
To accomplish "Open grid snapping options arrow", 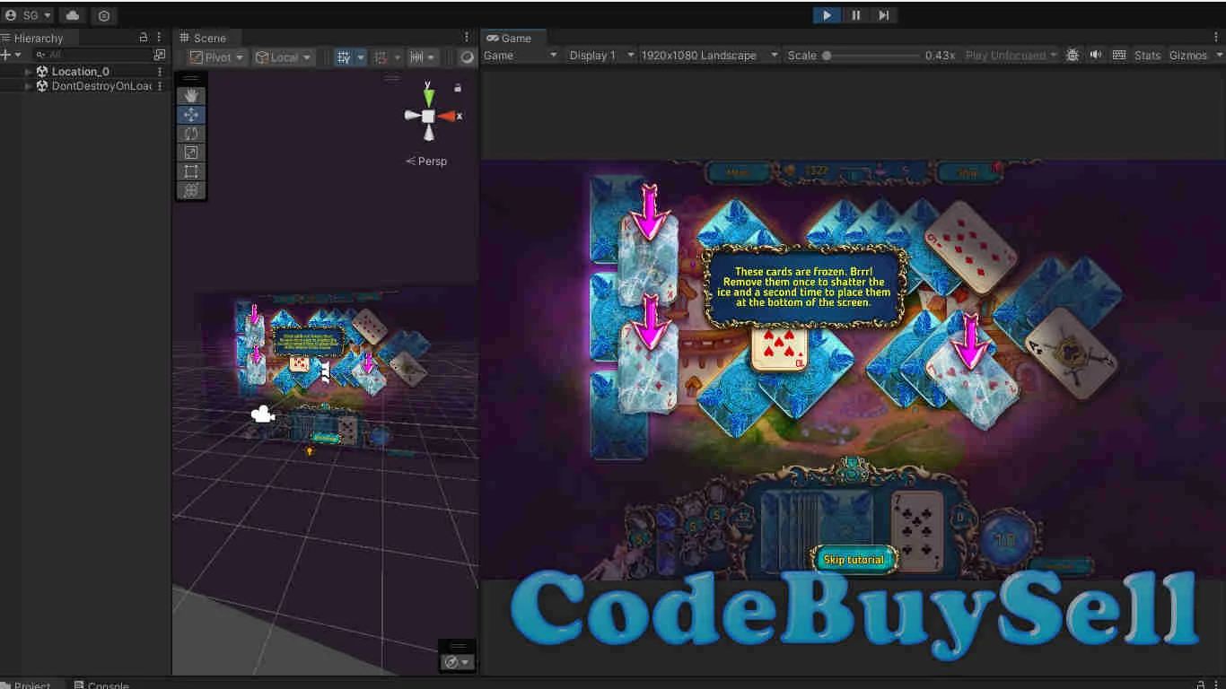I will (398, 57).
